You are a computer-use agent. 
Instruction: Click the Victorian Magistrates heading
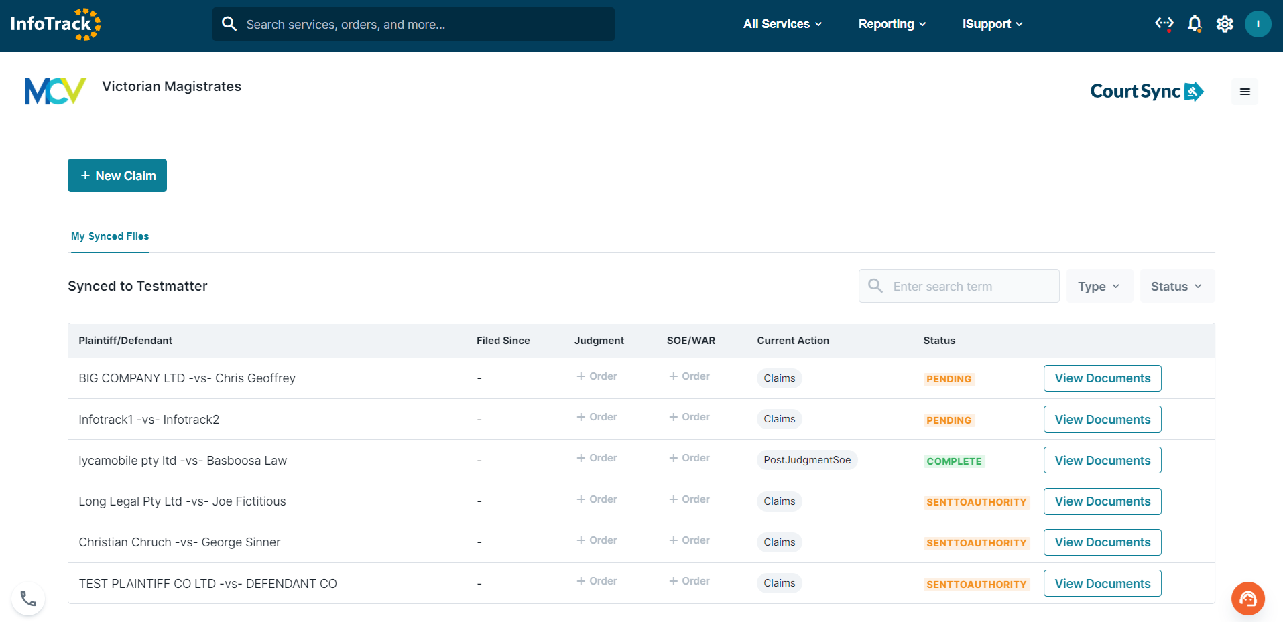(x=172, y=86)
